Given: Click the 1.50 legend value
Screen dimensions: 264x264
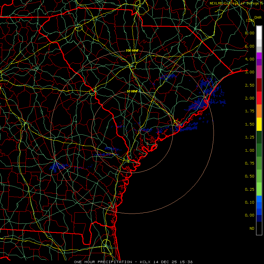Looking at the screenshot, I should pyautogui.click(x=250, y=124).
